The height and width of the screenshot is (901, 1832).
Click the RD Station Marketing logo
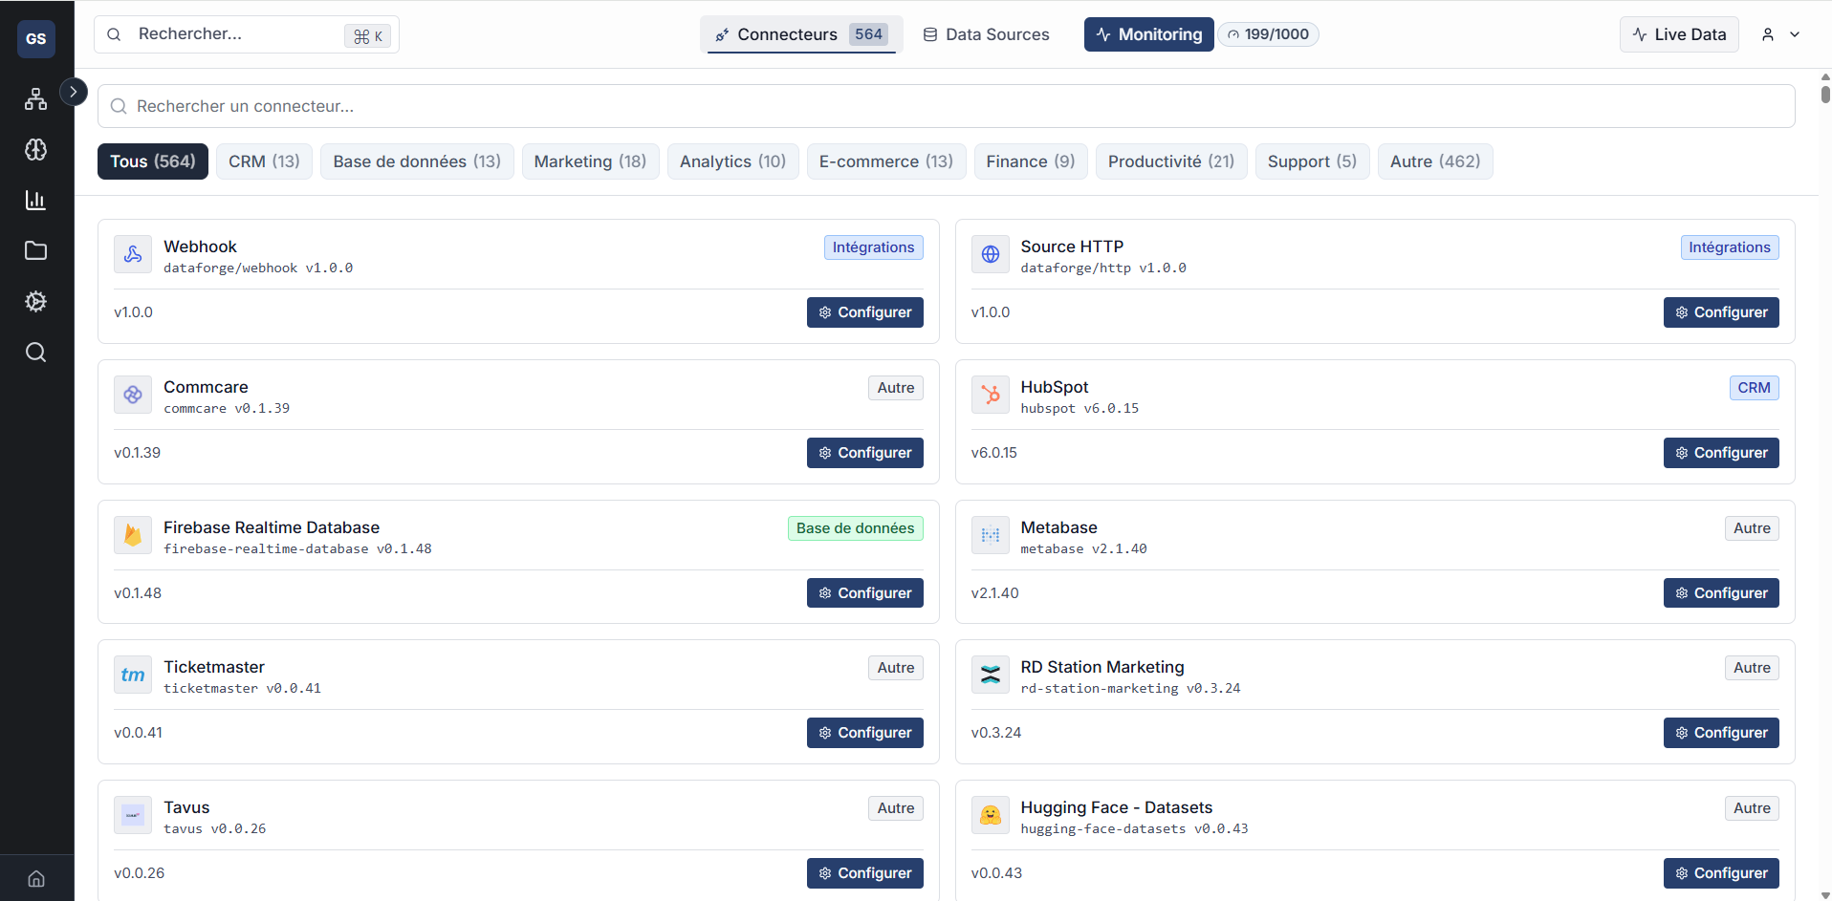pyautogui.click(x=991, y=675)
